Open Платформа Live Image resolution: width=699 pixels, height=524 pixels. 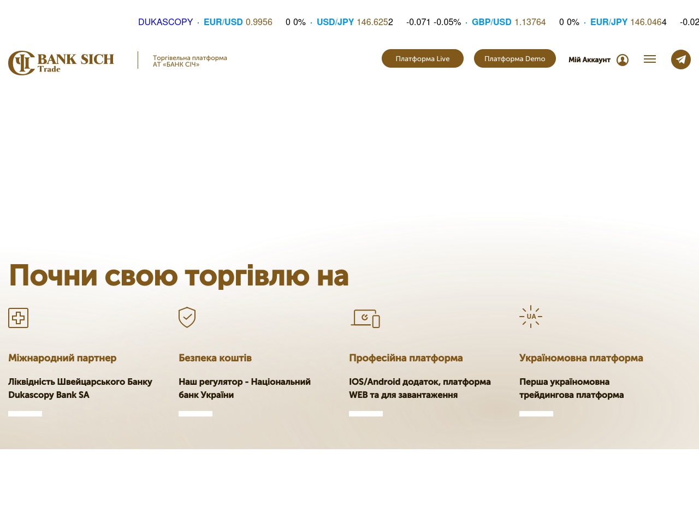(x=423, y=58)
